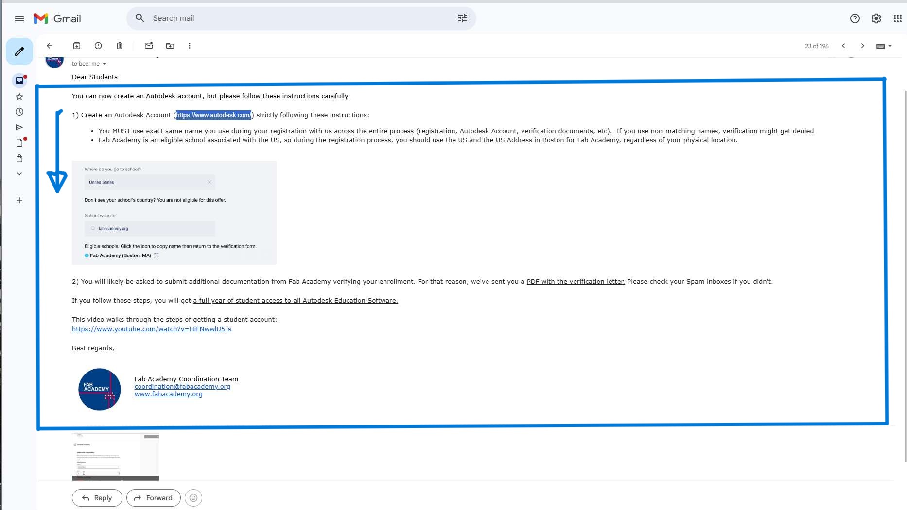Click the Reply button

pyautogui.click(x=97, y=498)
